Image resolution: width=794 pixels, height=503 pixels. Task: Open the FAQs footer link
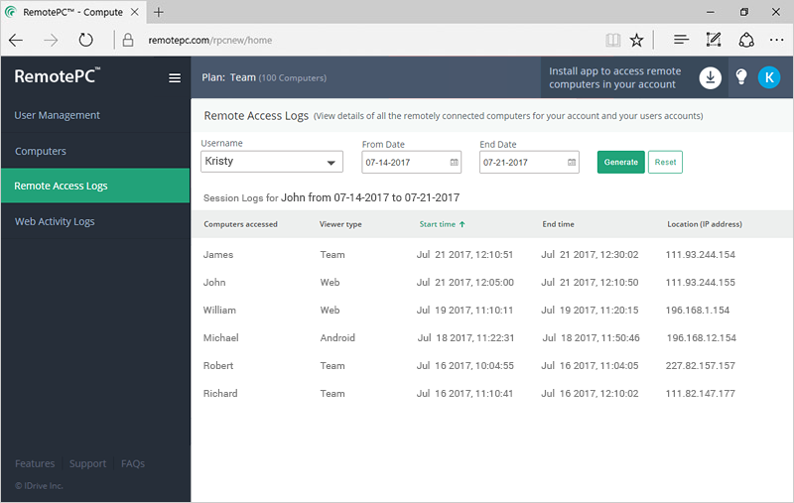coord(133,463)
